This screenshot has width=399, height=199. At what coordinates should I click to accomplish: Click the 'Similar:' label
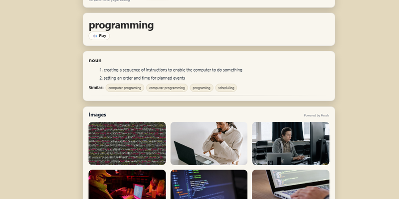click(x=96, y=88)
